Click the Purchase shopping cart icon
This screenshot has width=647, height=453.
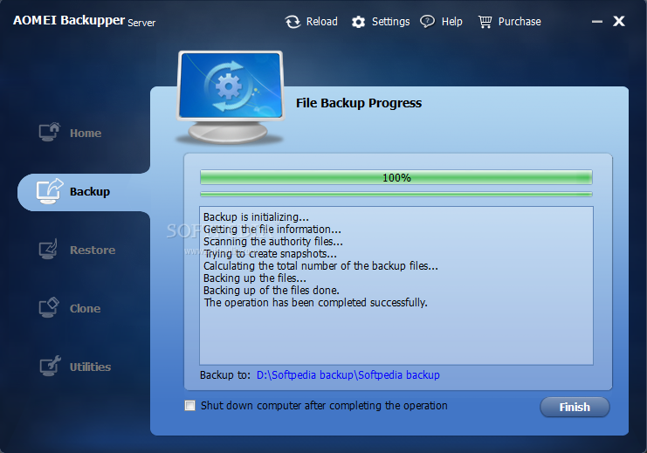point(485,22)
